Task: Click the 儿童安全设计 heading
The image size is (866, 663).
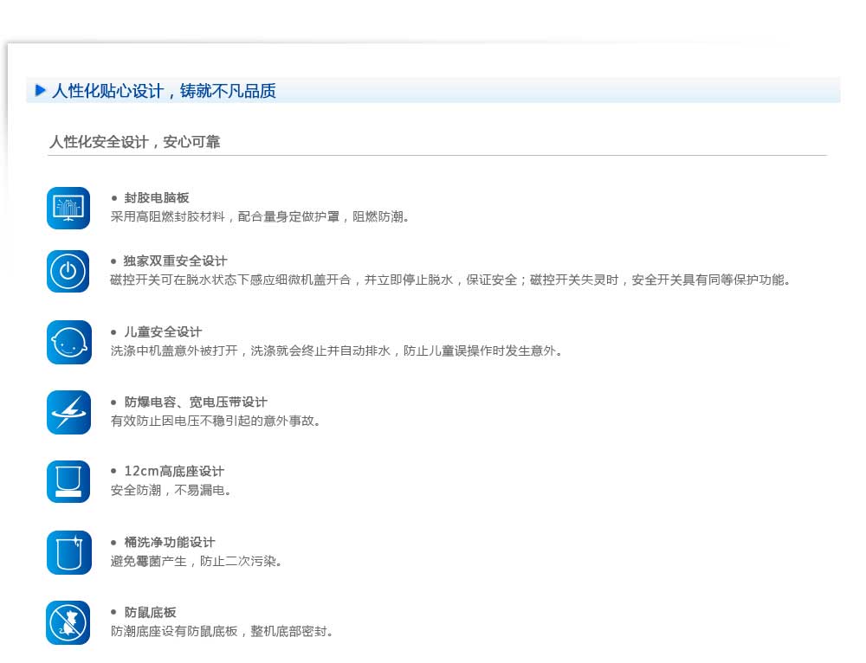Action: (163, 332)
